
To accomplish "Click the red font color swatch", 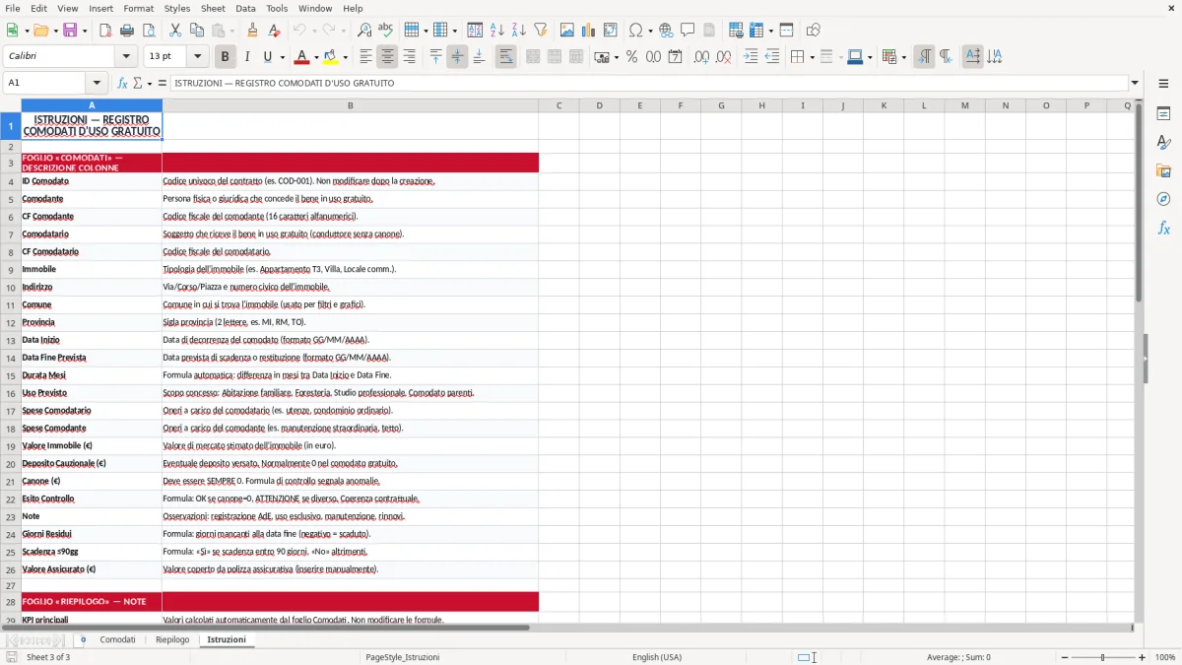I will tap(301, 57).
